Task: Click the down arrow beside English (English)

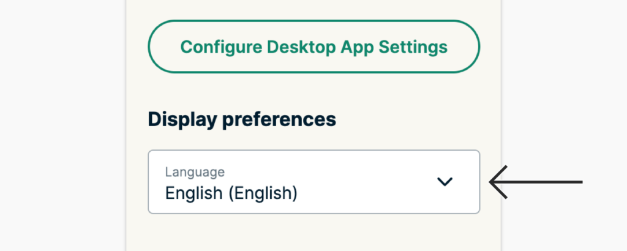Action: [x=445, y=182]
